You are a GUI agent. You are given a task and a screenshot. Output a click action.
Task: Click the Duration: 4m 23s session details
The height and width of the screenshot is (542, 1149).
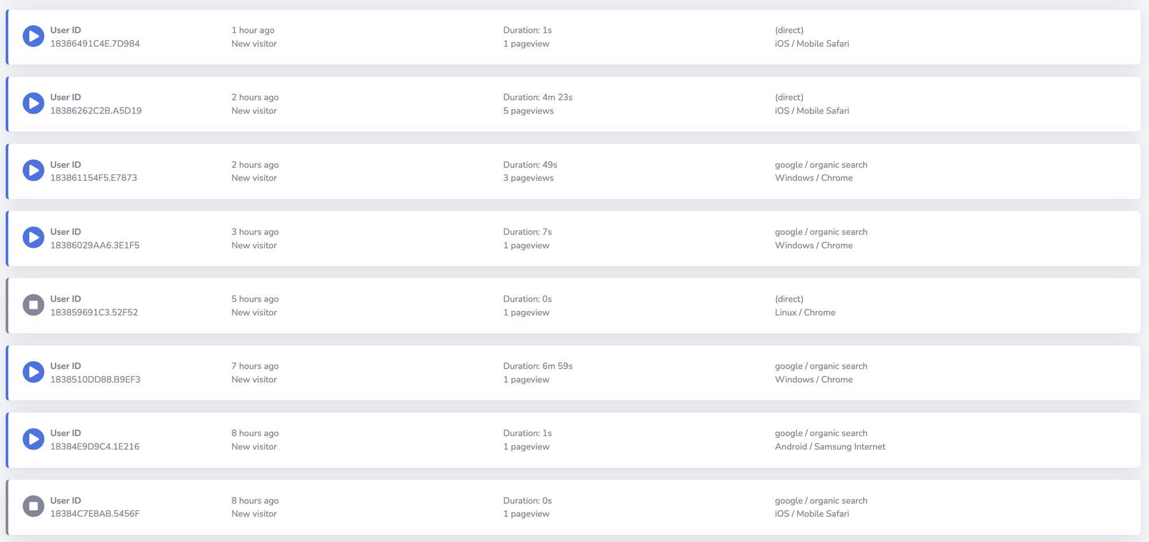538,98
